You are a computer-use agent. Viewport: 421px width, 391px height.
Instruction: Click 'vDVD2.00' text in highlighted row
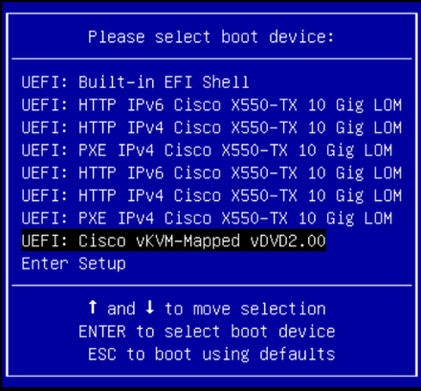[288, 241]
